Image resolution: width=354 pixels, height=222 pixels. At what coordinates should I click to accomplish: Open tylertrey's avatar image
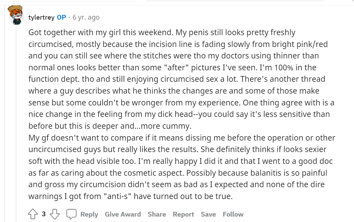16,15
